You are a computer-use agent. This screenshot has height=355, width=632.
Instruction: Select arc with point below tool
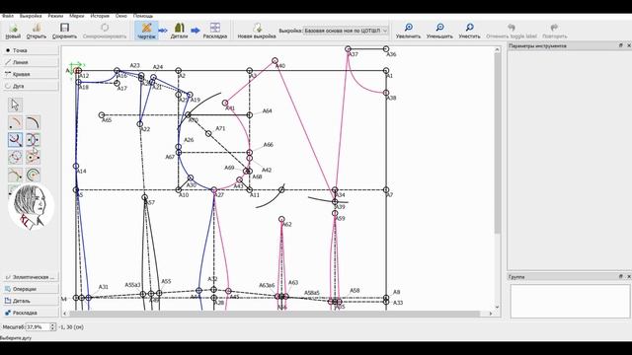coord(15,122)
